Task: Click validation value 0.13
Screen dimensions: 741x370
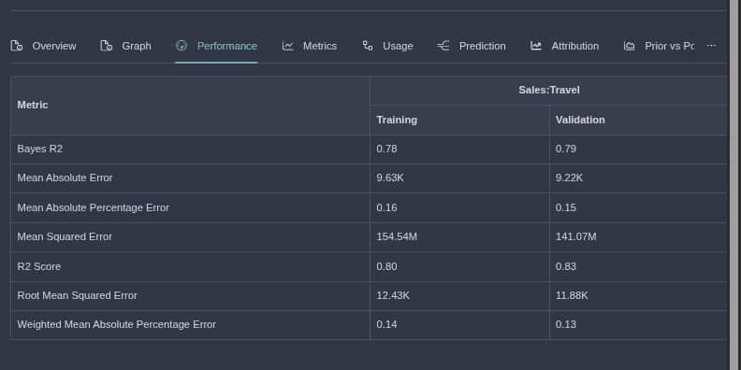Action: (x=566, y=325)
